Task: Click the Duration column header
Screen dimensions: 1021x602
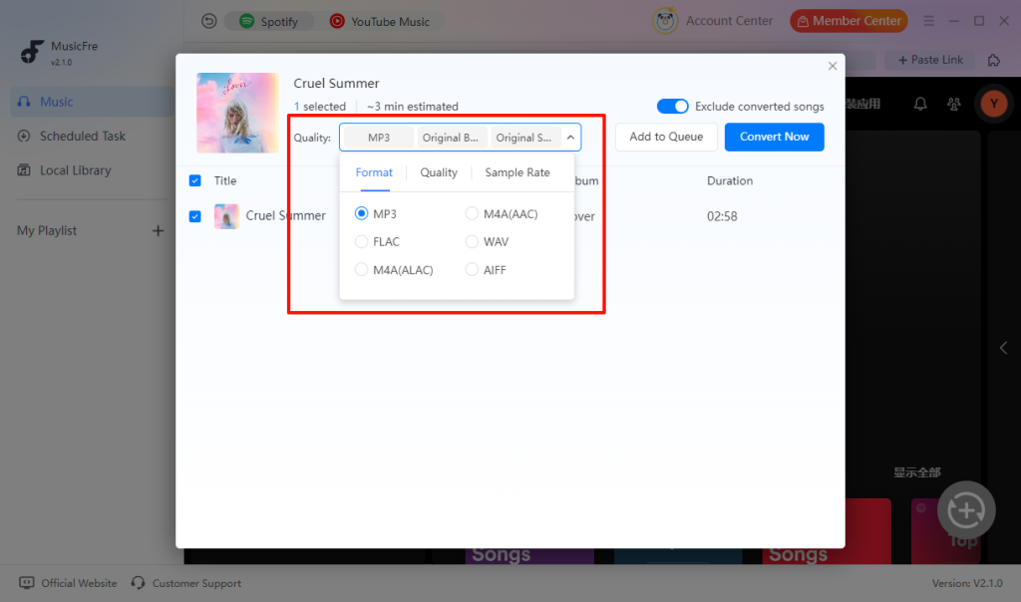Action: (x=730, y=181)
